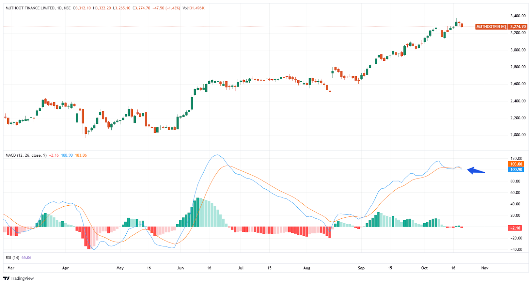Image resolution: width=532 pixels, height=284 pixels.
Task: Open the RSI (14) indicator title
Action: tap(13, 257)
